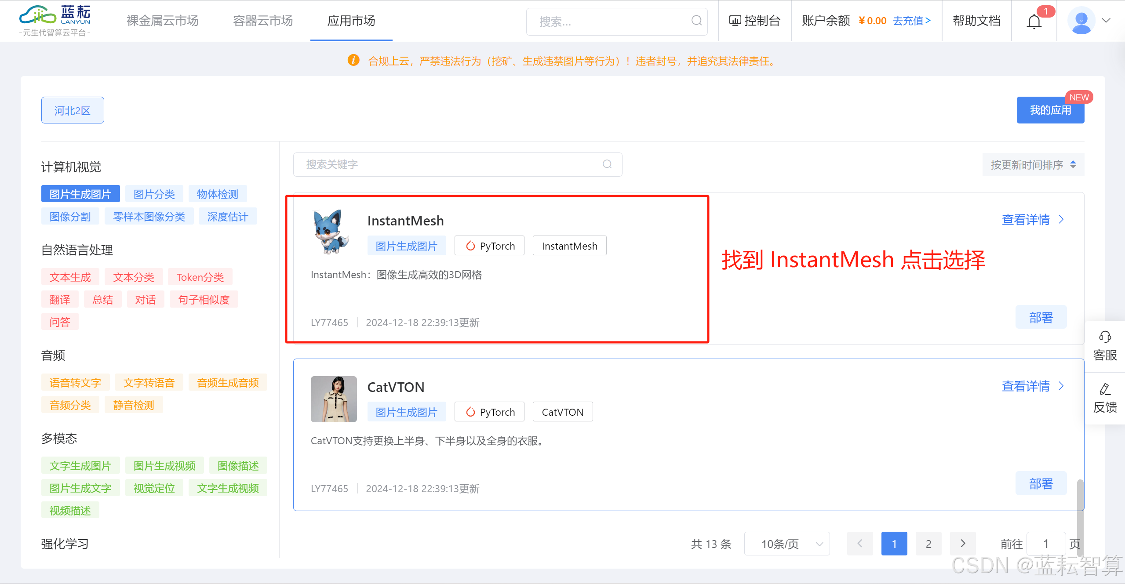Expand the account menu arrow beside avatar
This screenshot has height=584, width=1125.
(x=1106, y=21)
